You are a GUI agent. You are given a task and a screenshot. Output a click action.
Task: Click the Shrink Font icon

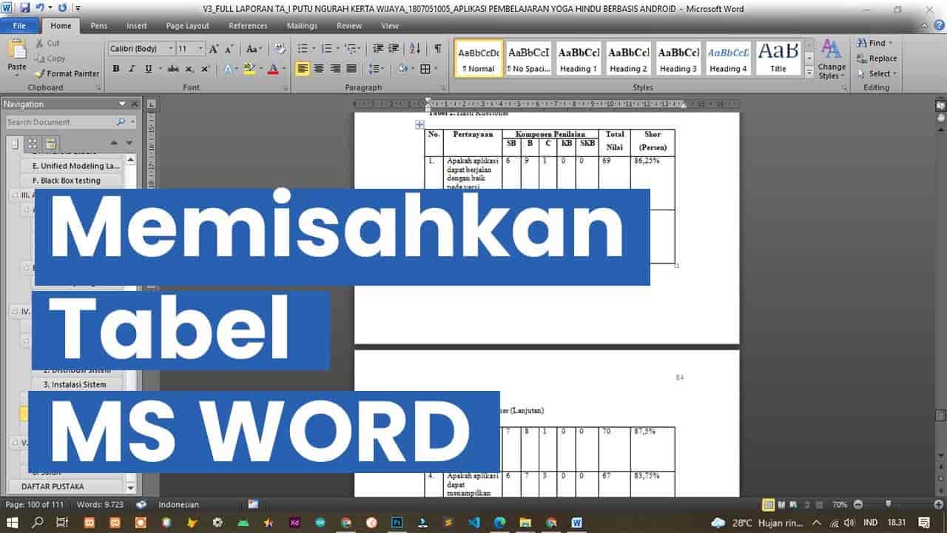tap(230, 49)
